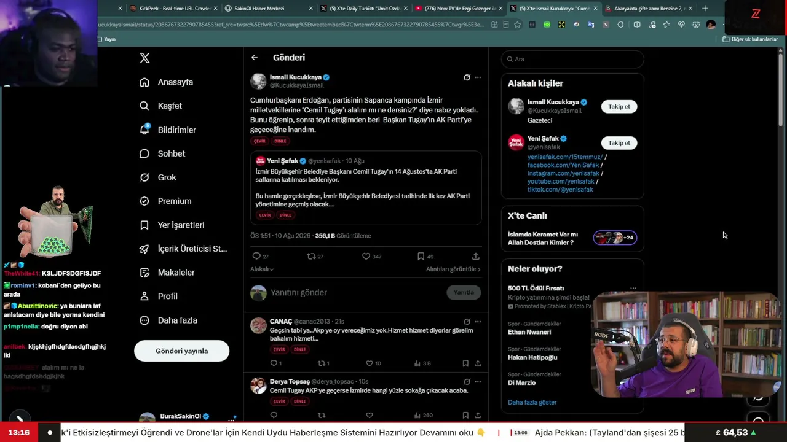The width and height of the screenshot is (787, 442).
Task: Follow Ismail Kucukkaya with Takip et
Action: pyautogui.click(x=619, y=107)
